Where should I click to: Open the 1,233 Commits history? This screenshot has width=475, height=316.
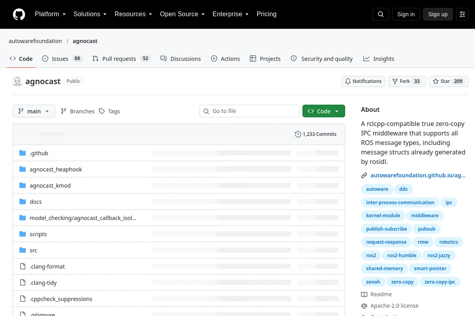click(x=315, y=134)
